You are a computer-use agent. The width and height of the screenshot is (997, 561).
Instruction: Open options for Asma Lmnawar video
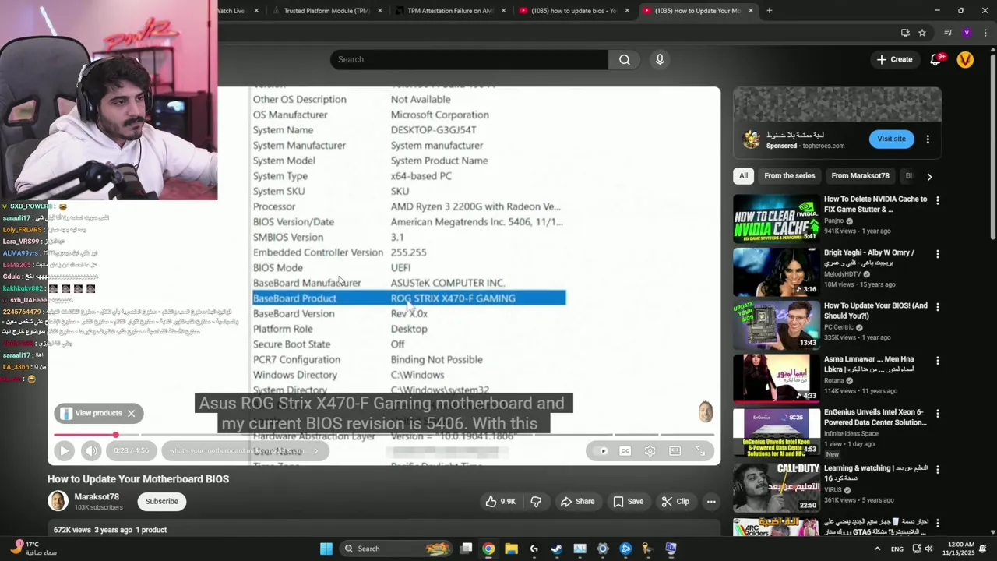pyautogui.click(x=937, y=360)
